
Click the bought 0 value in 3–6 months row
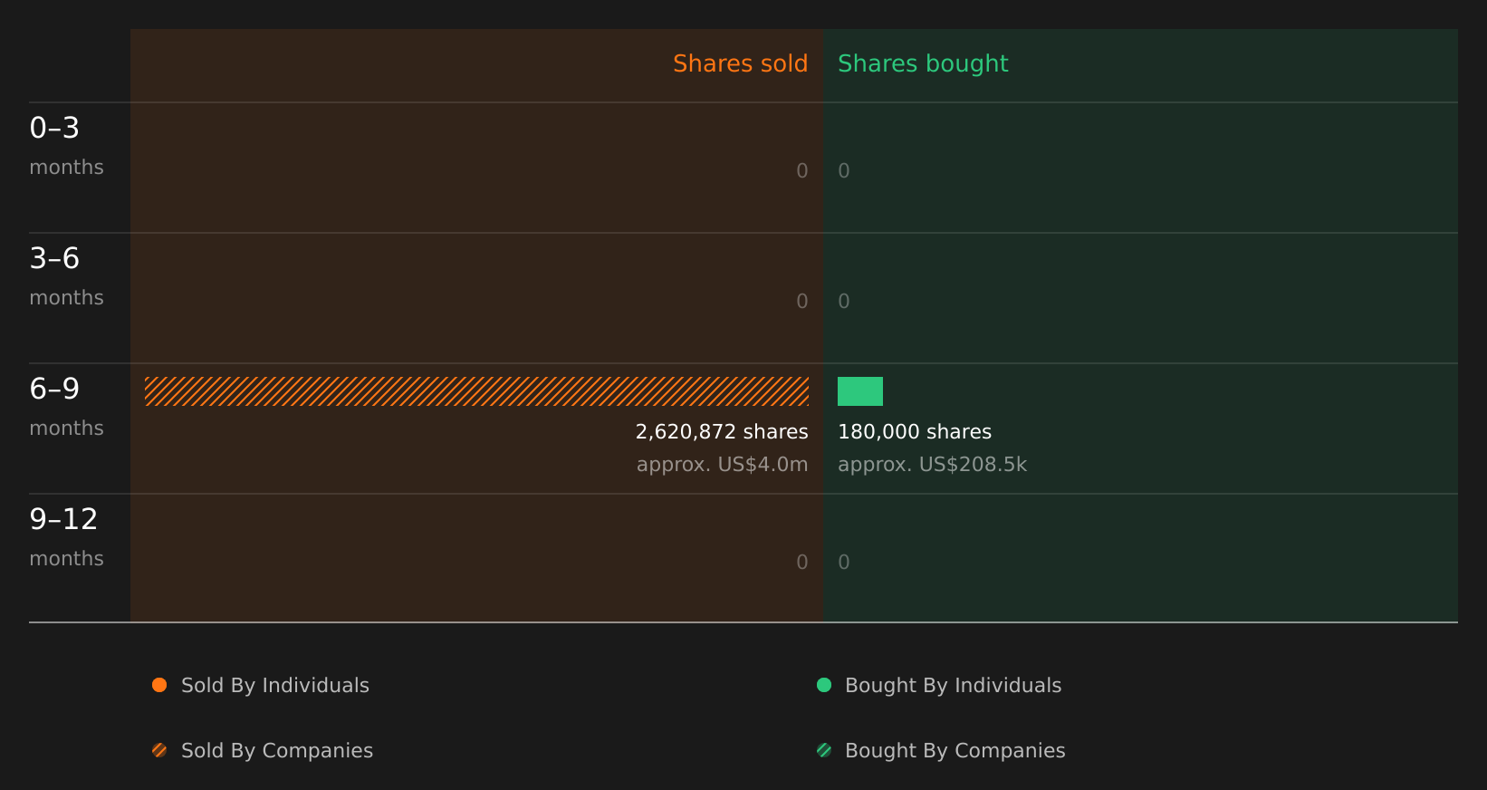coord(844,302)
